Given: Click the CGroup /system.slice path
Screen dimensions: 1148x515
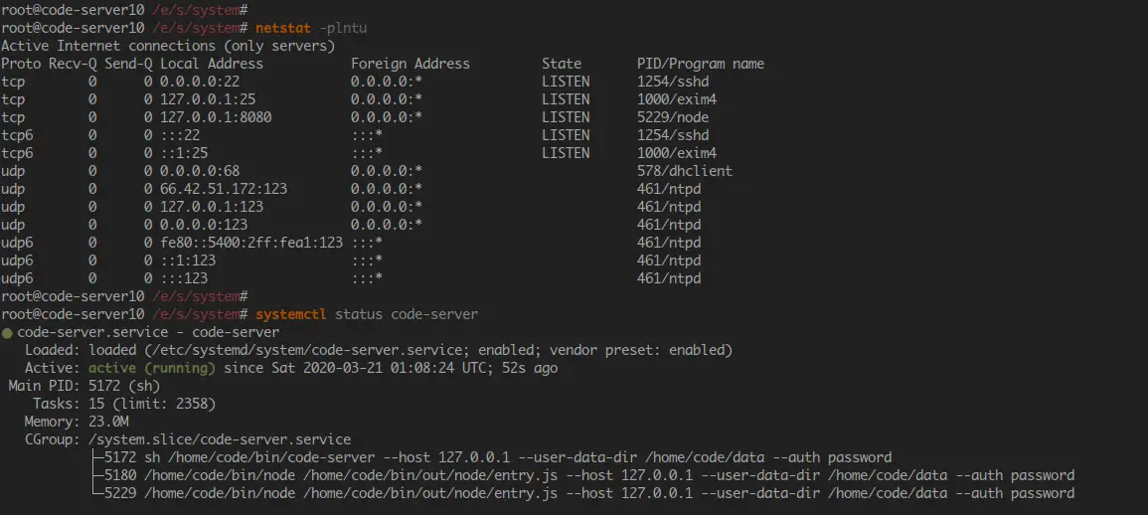Looking at the screenshot, I should pyautogui.click(x=220, y=439).
